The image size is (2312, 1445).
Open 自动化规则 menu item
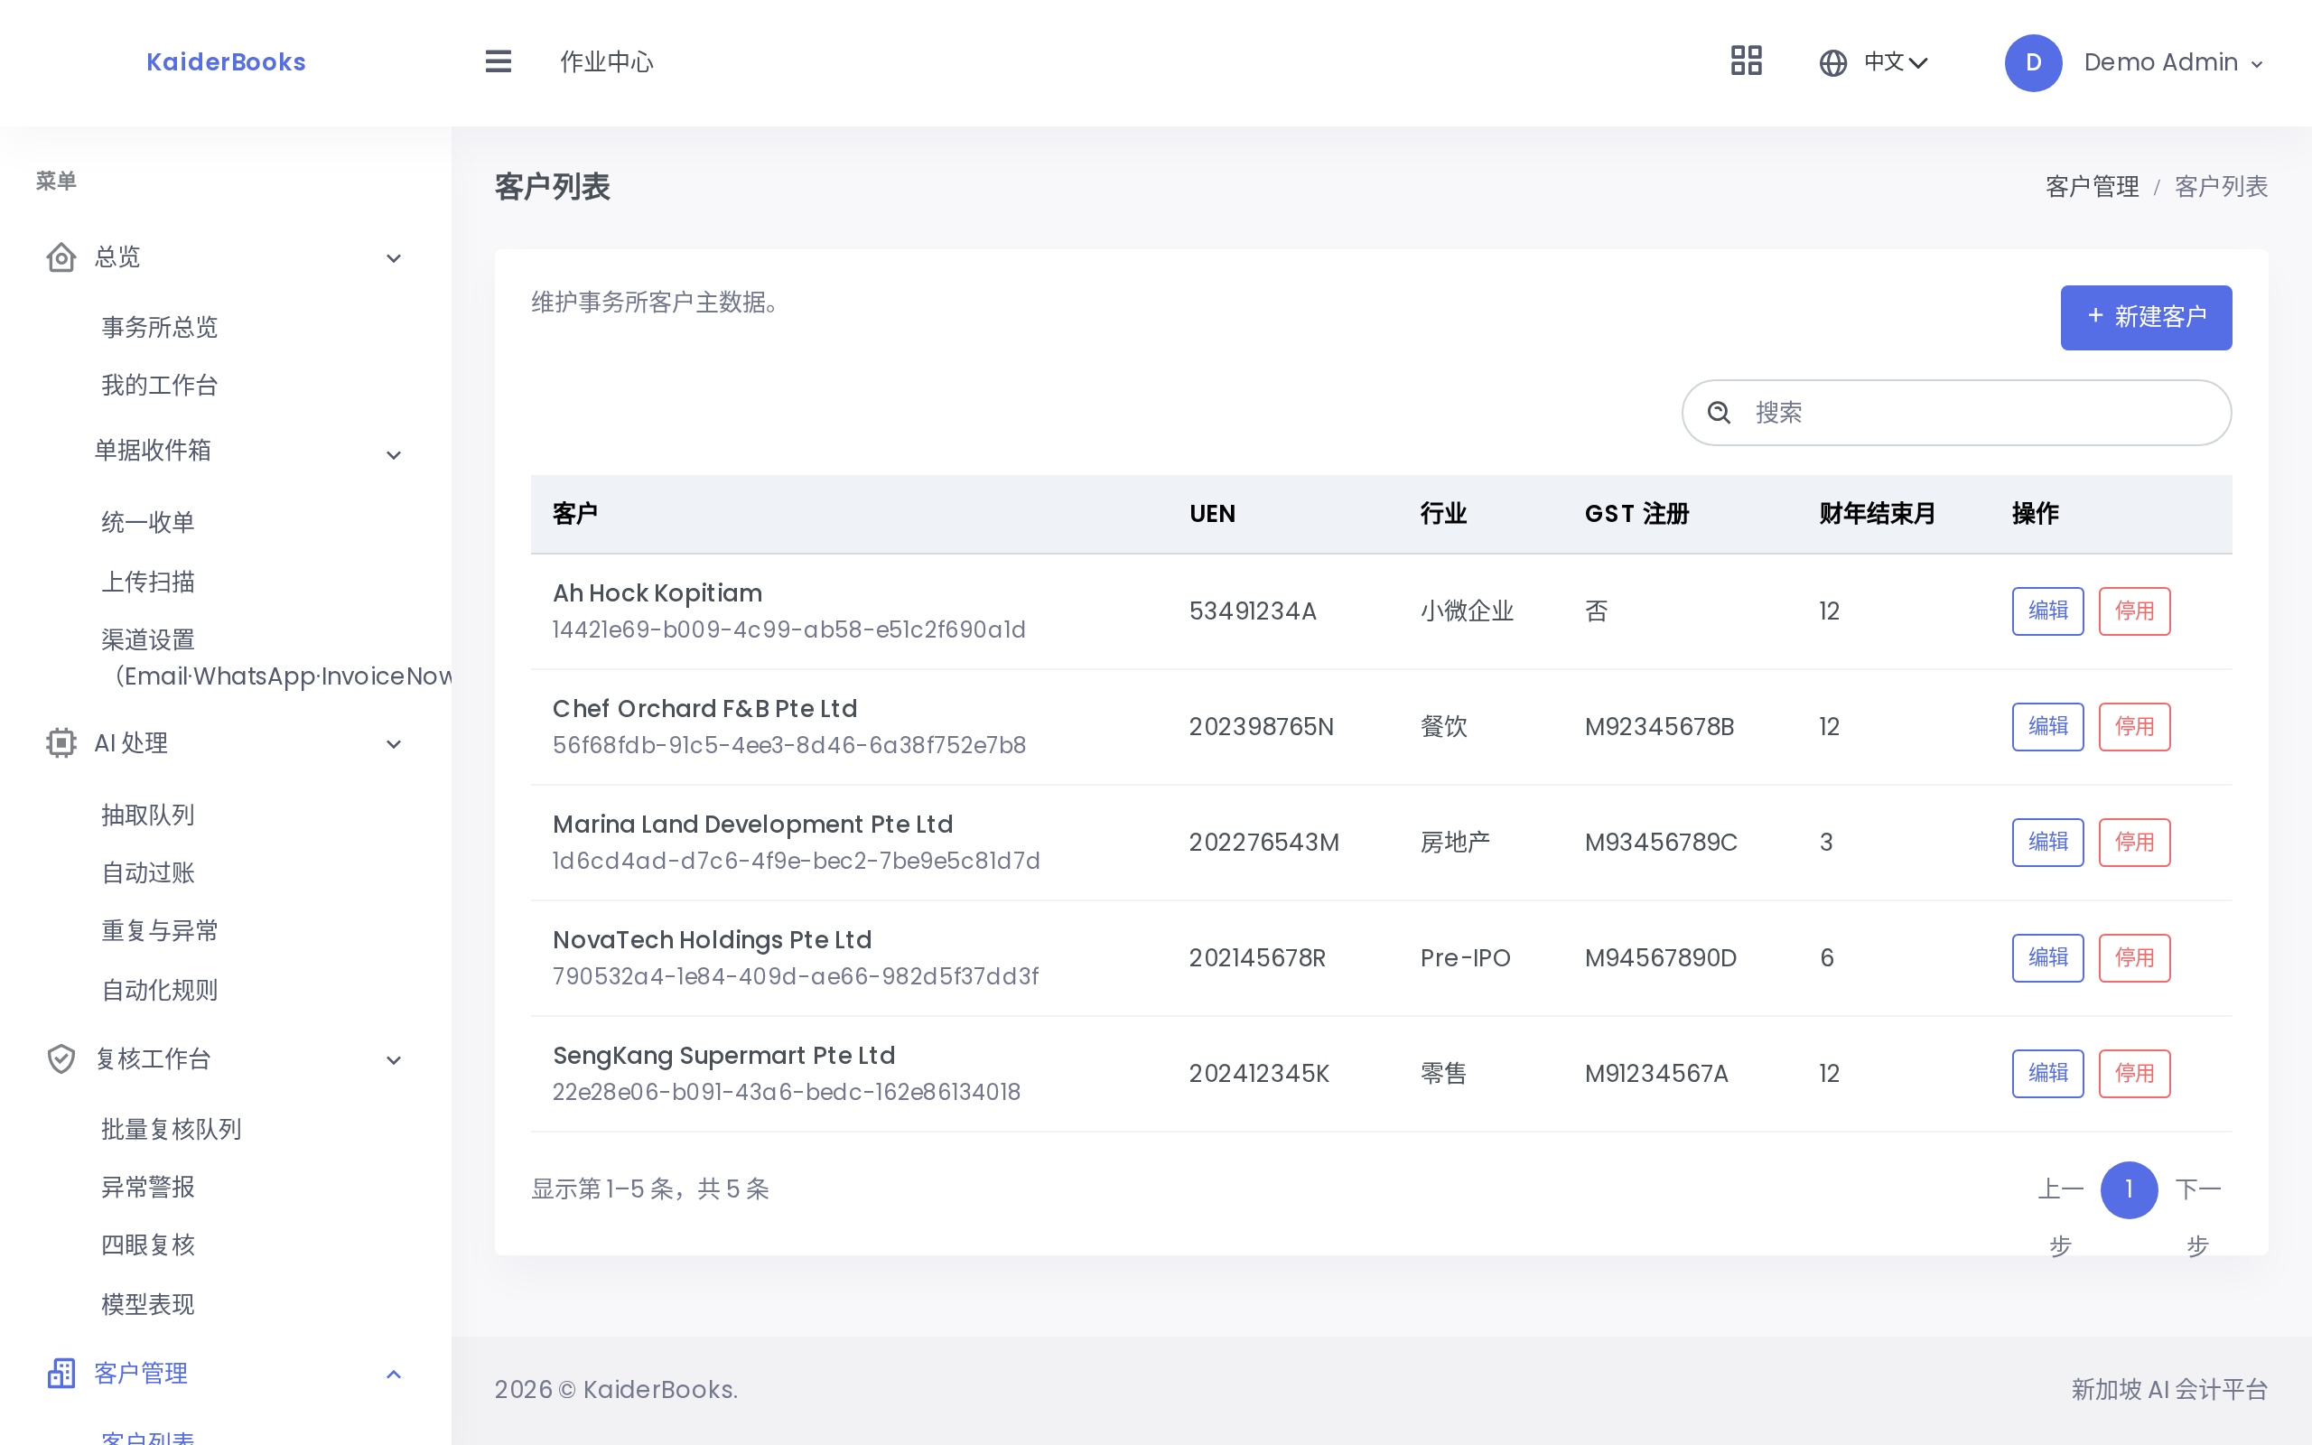point(160,990)
